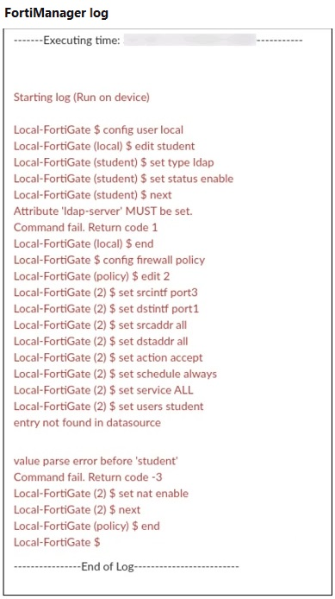Click the set schedule always line
The height and width of the screenshot is (599, 335).
point(115,374)
